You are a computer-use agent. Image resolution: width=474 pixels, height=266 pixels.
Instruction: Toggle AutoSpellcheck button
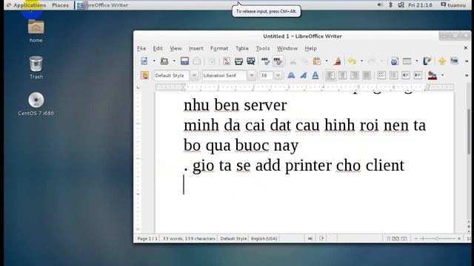coord(278,61)
